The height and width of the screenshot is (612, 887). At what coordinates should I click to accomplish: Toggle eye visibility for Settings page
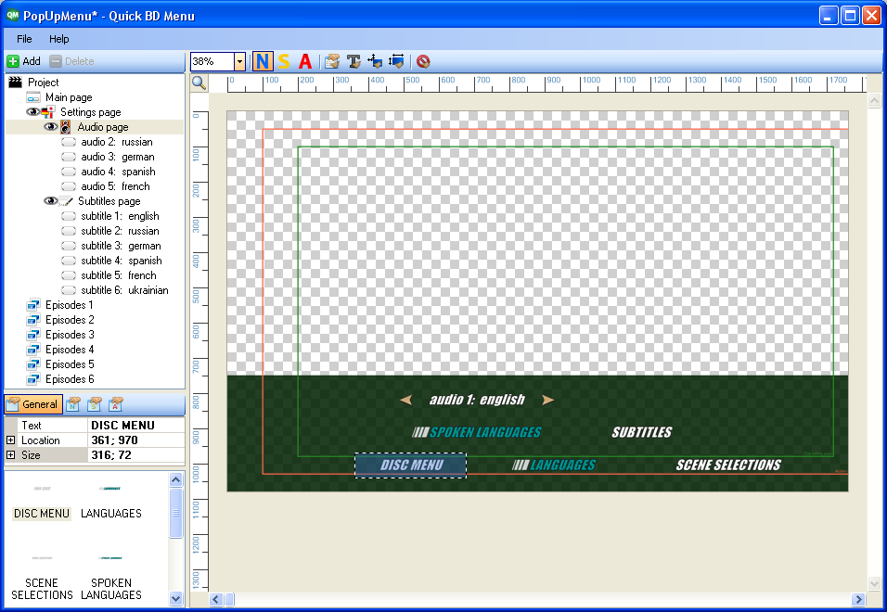33,112
